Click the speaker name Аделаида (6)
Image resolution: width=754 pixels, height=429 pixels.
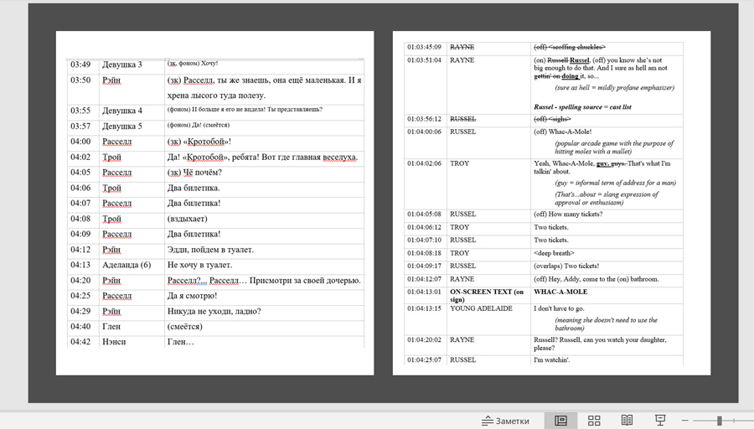(x=127, y=265)
